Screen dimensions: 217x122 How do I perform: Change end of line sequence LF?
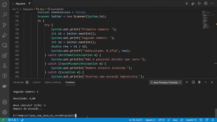[x=169, y=120]
